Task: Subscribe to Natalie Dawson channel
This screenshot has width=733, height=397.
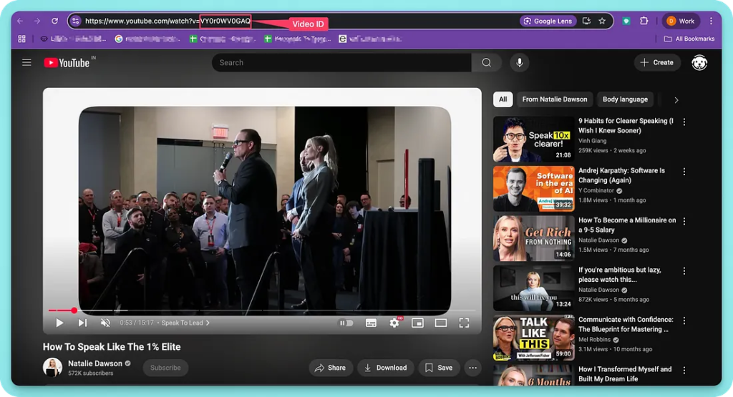Action: pyautogui.click(x=165, y=368)
